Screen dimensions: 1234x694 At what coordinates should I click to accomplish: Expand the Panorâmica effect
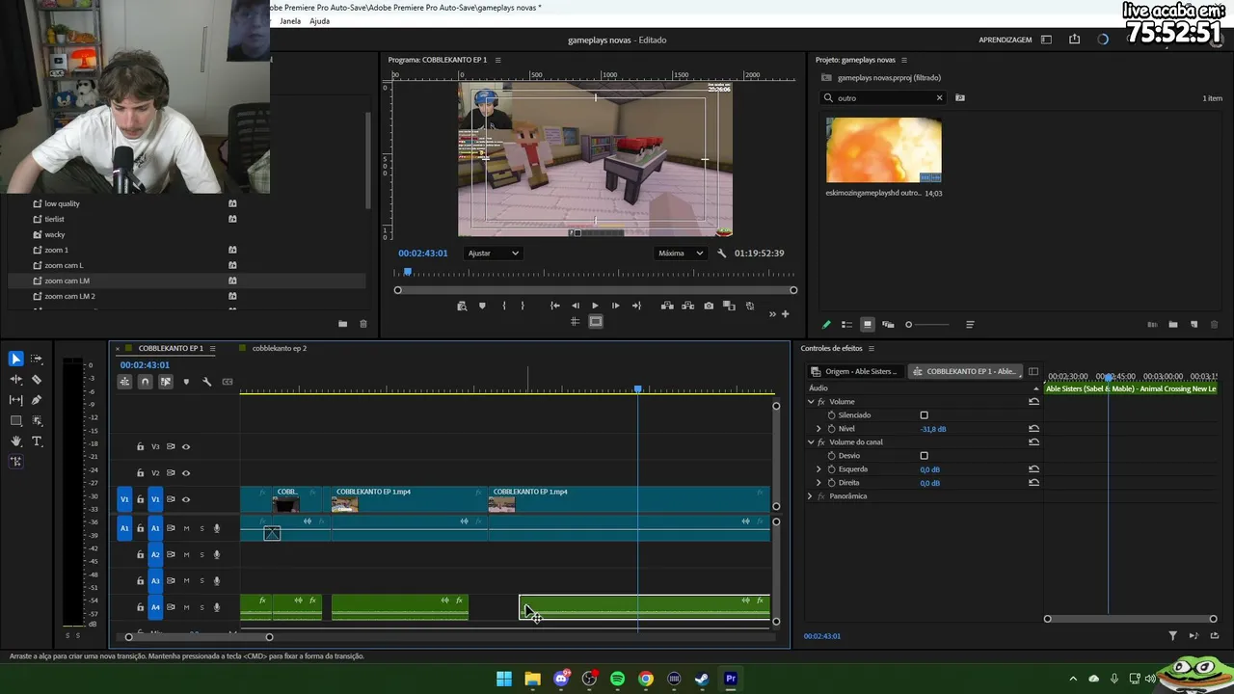tap(811, 496)
